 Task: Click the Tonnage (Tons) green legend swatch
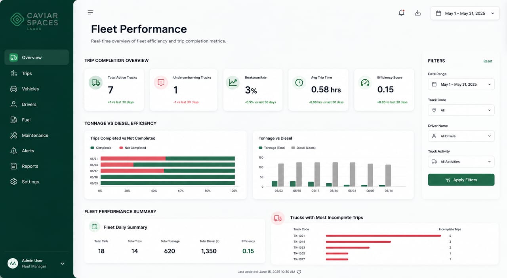click(x=261, y=148)
